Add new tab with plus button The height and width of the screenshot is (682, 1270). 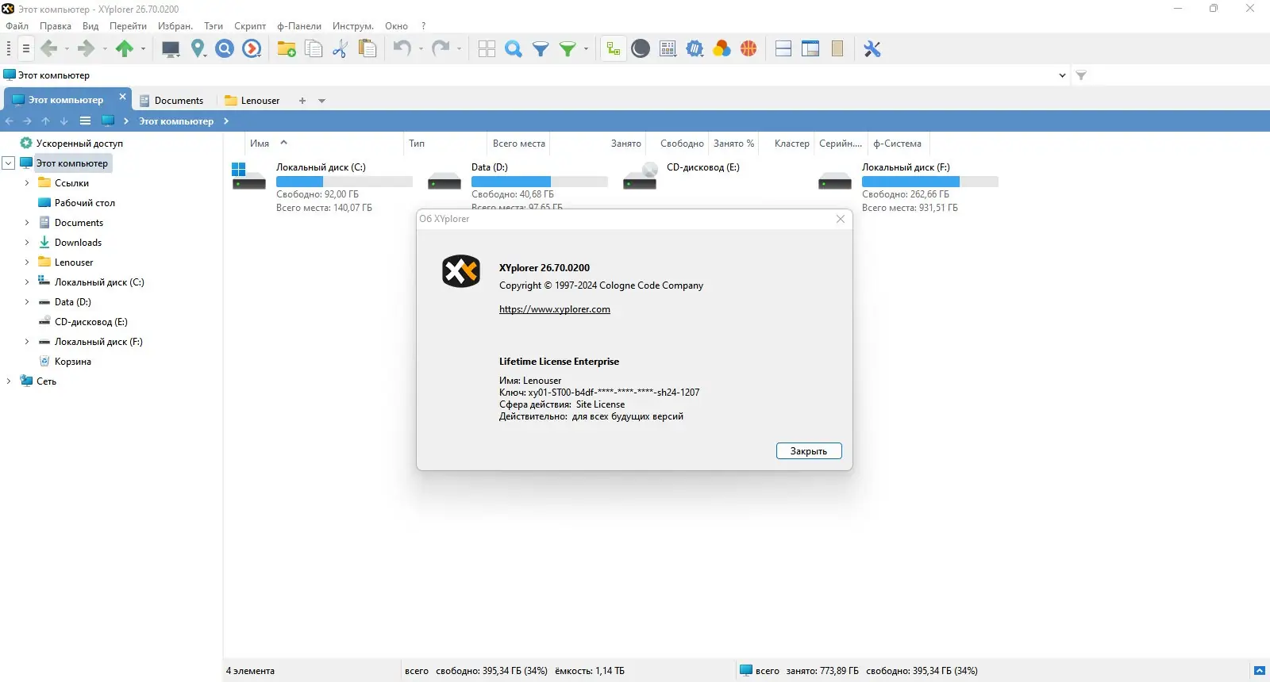[302, 101]
